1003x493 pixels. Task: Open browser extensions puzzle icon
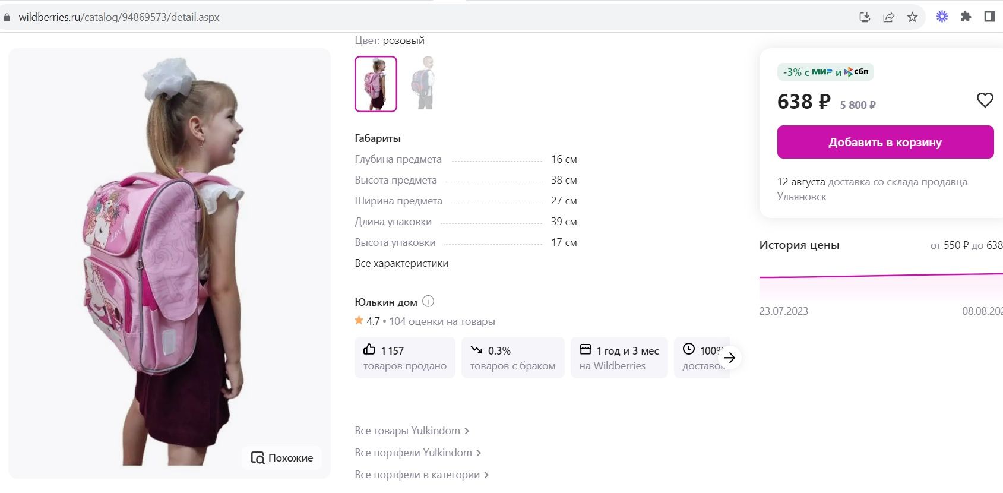[966, 17]
